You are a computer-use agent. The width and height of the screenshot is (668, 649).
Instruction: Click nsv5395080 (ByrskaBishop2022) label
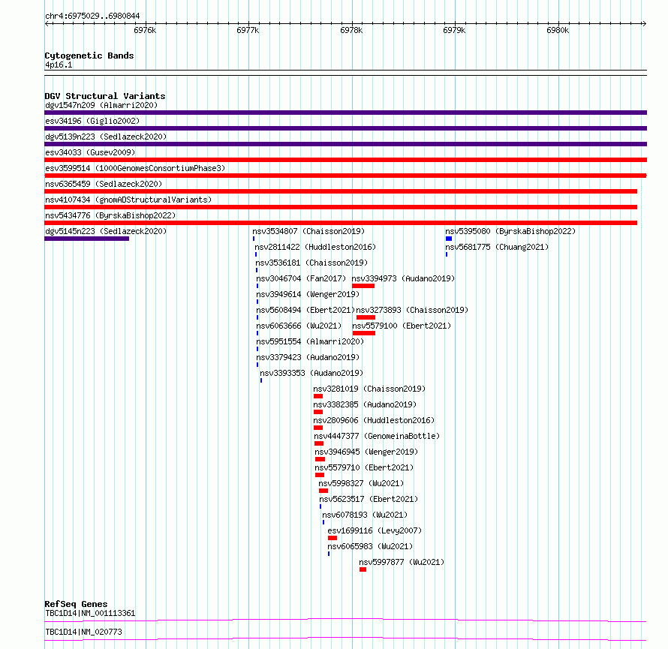tap(511, 231)
